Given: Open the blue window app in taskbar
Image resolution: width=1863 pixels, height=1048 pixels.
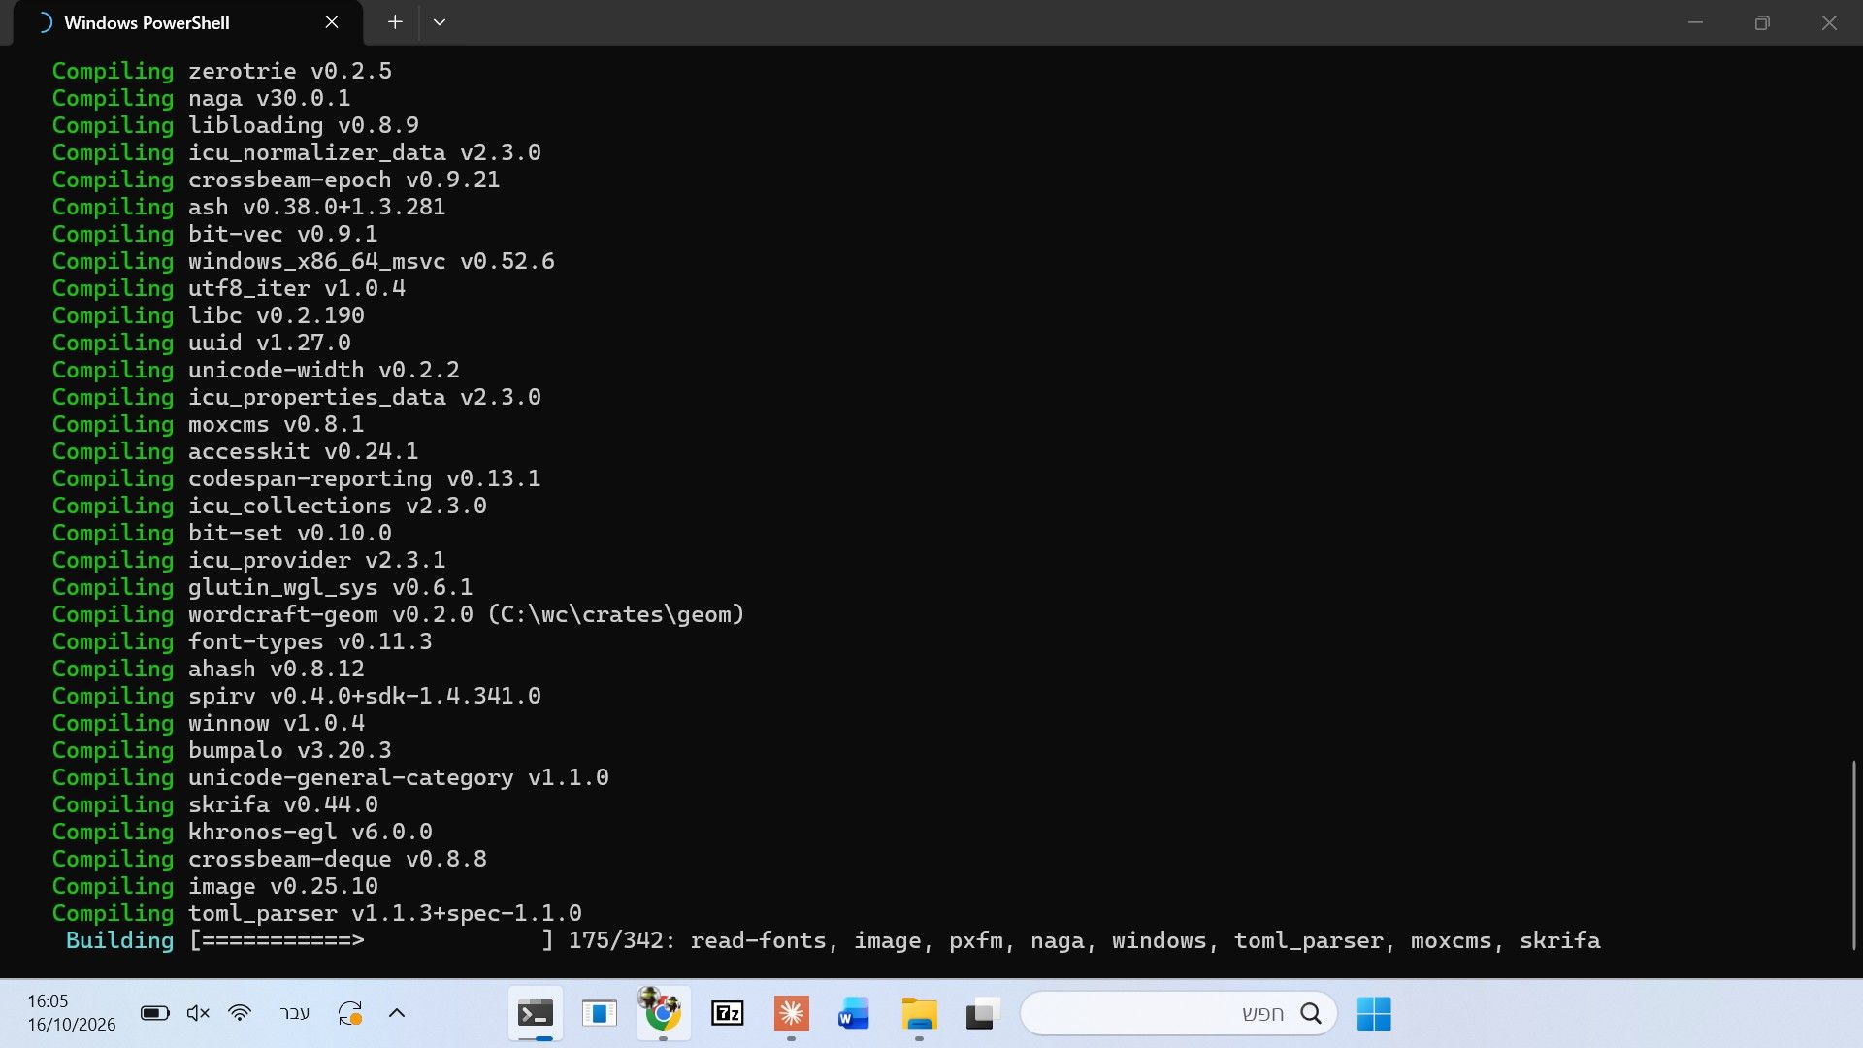Looking at the screenshot, I should point(599,1014).
